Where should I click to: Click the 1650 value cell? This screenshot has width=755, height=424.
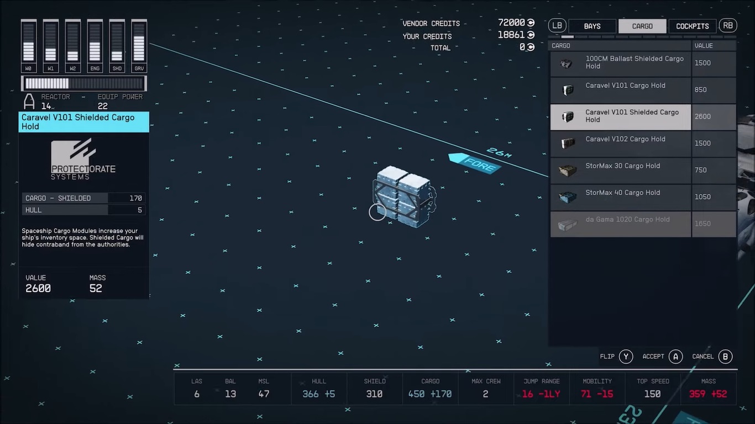[x=714, y=224]
